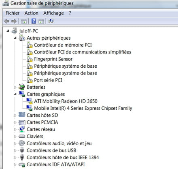The width and height of the screenshot is (178, 169).
Task: Click the Claviers keyboard icon
Action: pos(22,136)
